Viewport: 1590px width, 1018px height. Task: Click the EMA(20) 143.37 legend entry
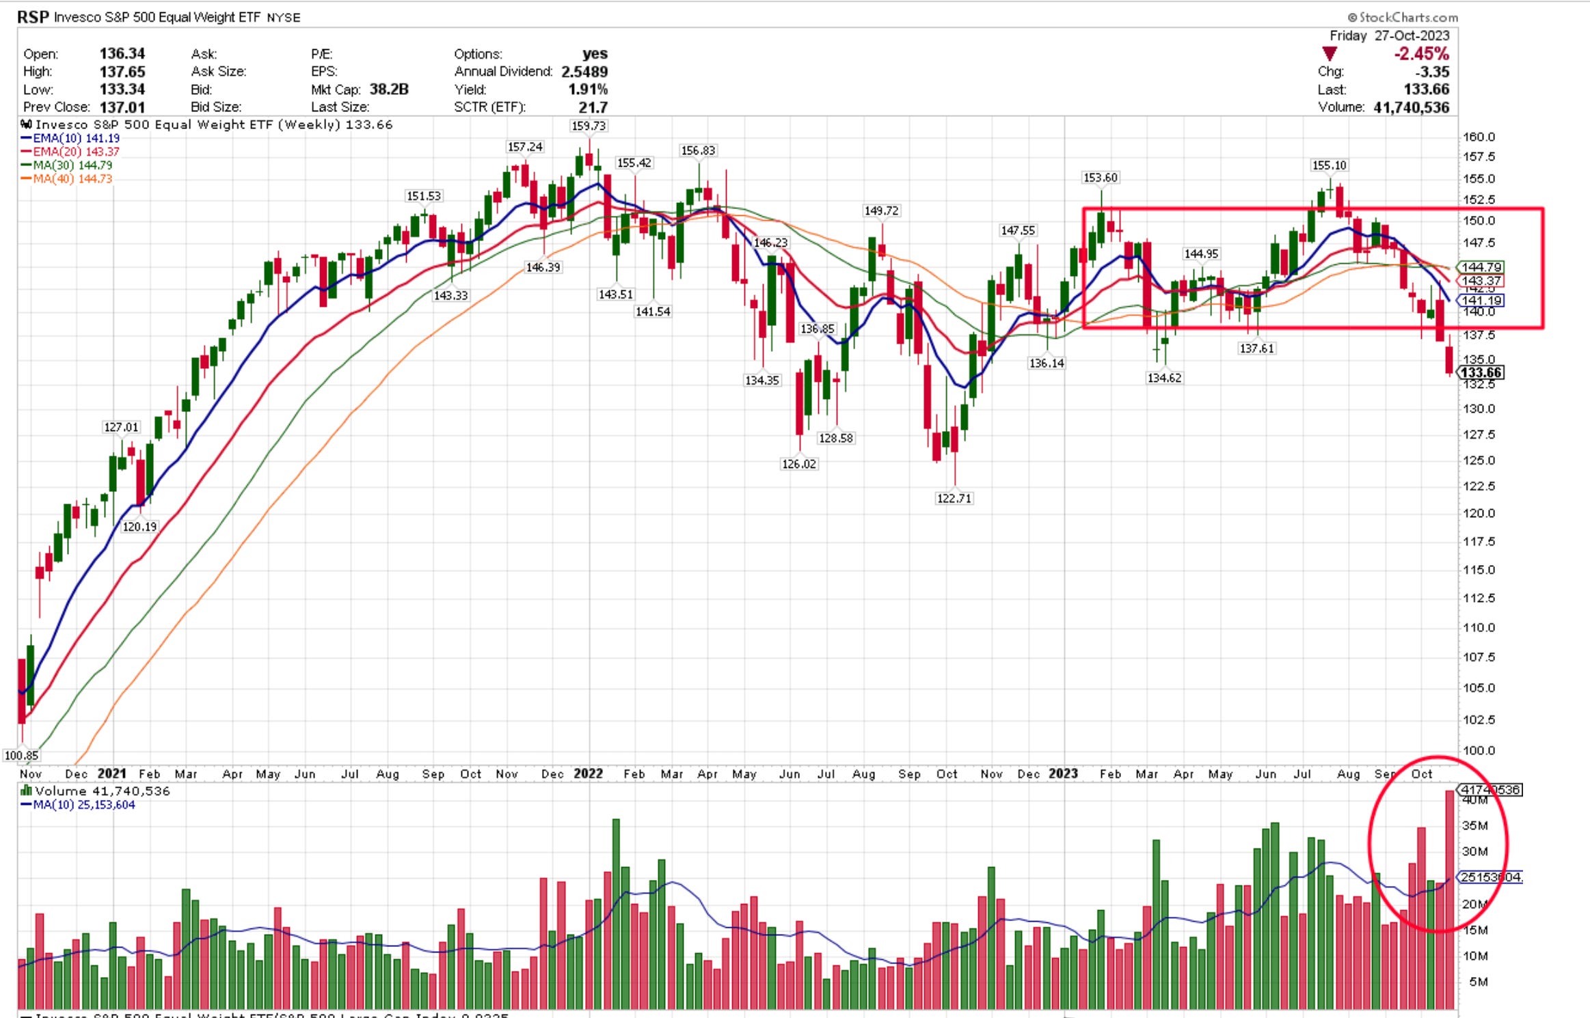[70, 152]
